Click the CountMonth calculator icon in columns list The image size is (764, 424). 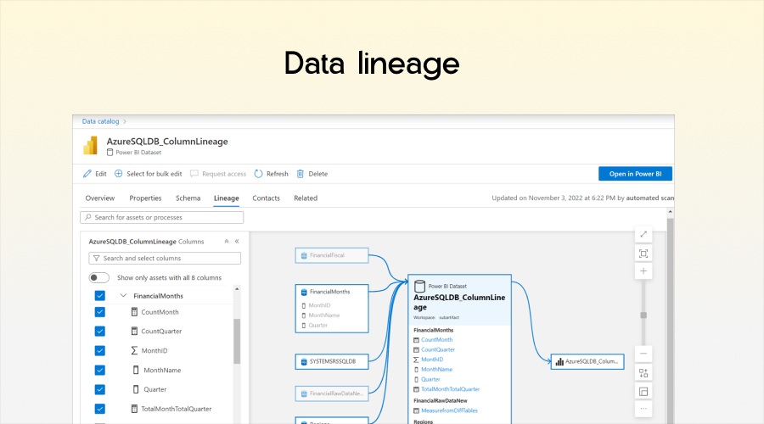click(134, 312)
